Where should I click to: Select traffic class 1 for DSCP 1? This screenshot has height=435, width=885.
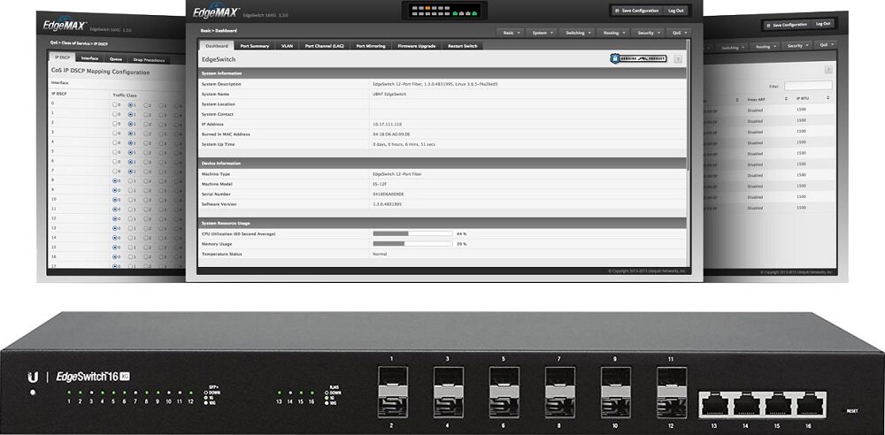(130, 114)
